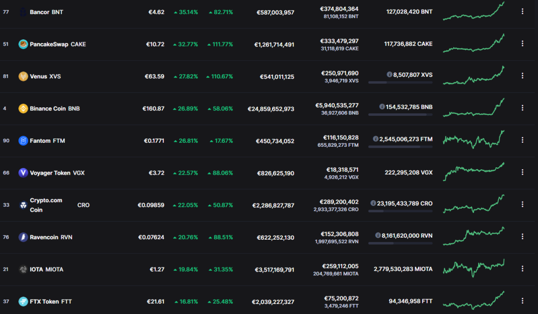Click the Binance Coin logo icon
The height and width of the screenshot is (314, 538).
23,109
